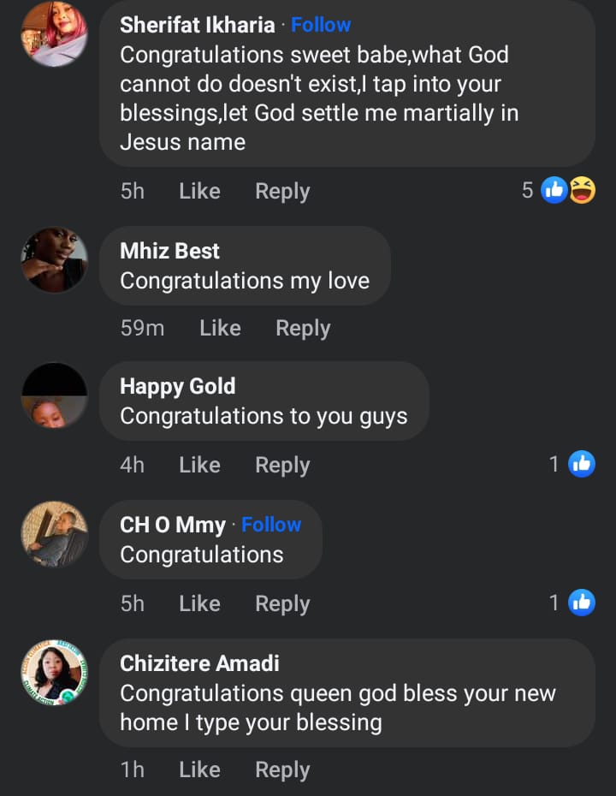Like Chizitere Amadi's comment

[199, 769]
